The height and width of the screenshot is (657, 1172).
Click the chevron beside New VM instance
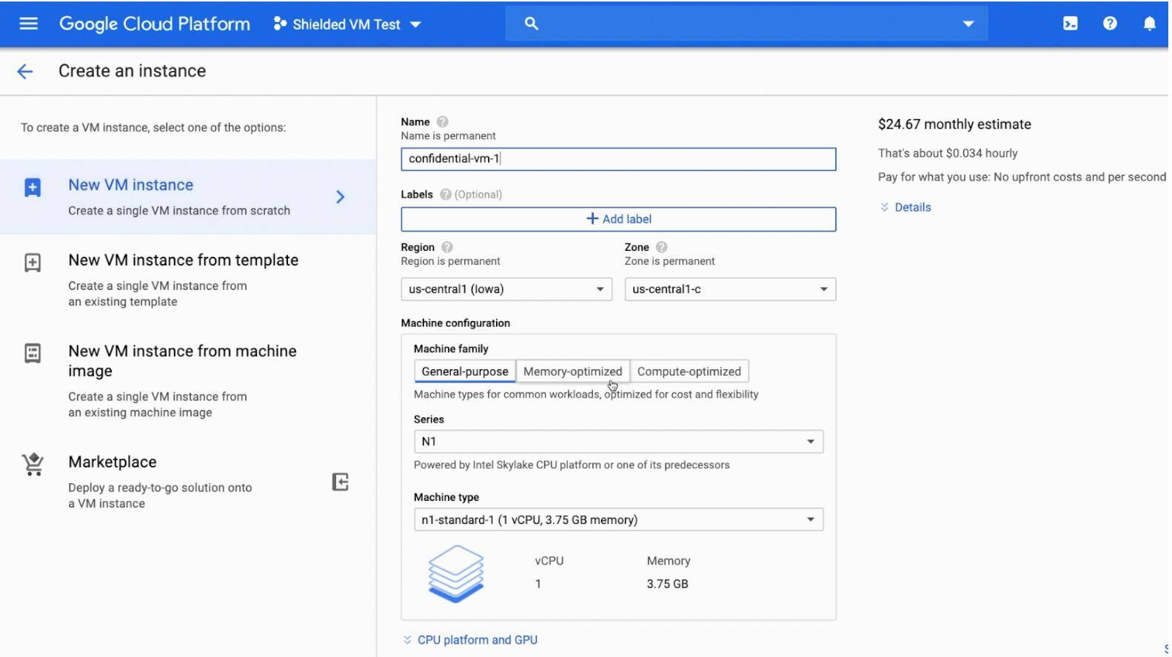point(341,197)
